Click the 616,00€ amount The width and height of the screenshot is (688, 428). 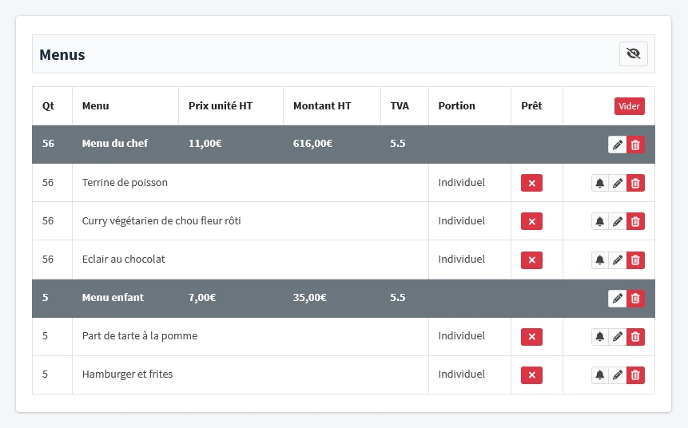pos(312,144)
